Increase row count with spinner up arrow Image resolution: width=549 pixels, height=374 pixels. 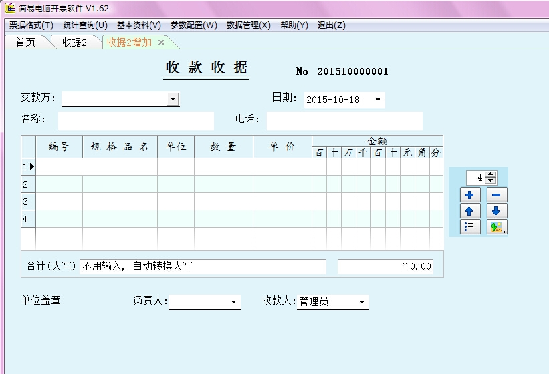491,175
